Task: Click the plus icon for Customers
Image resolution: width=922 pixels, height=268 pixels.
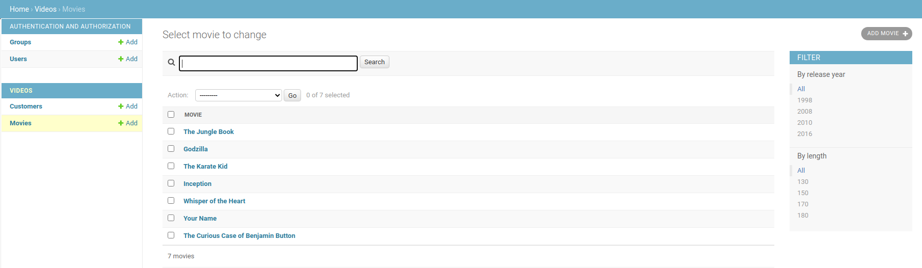Action: point(121,106)
